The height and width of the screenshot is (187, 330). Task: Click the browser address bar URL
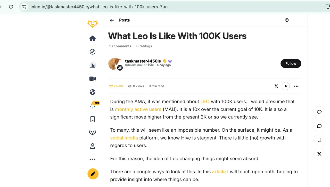coord(99,7)
